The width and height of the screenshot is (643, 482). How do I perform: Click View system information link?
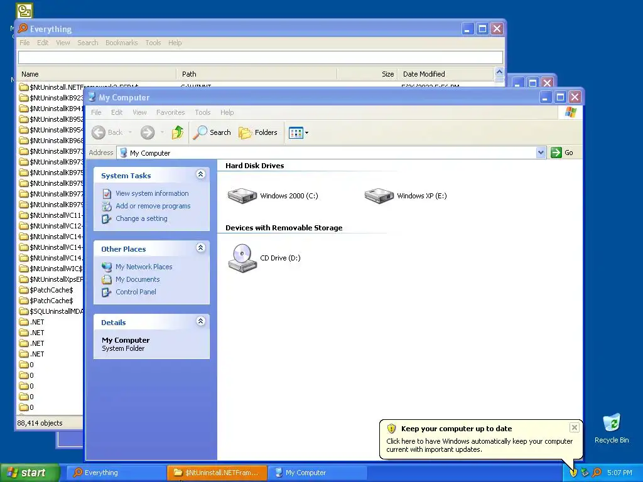click(x=152, y=193)
